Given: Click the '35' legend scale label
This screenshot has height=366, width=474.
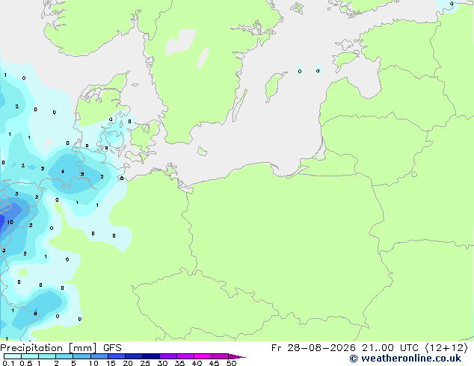Looking at the screenshot, I should coord(179,363).
